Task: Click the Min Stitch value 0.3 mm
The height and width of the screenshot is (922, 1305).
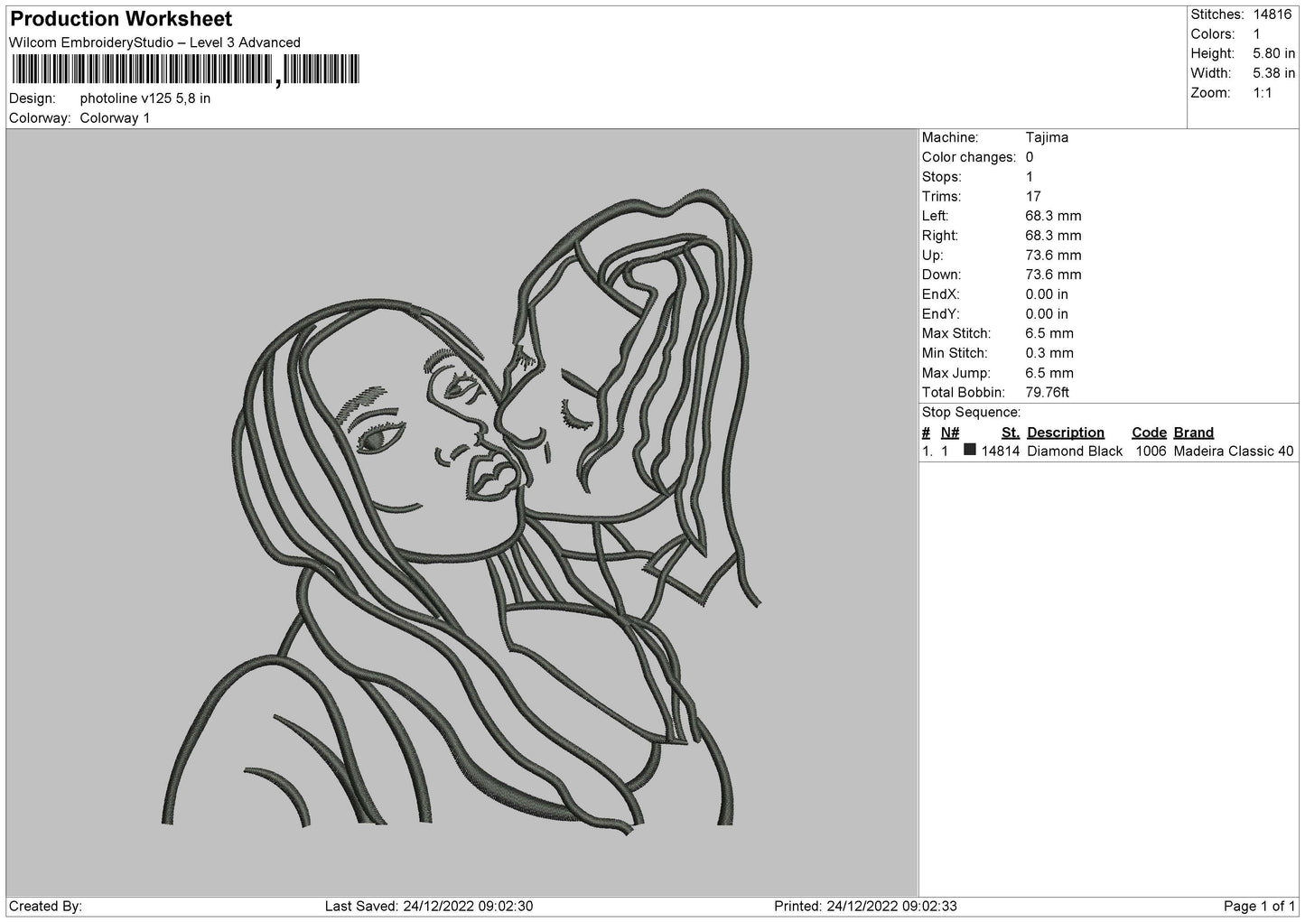Action: click(x=1049, y=353)
